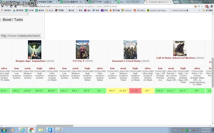Image resolution: width=214 pixels, height=133 pixels.
Task: Click the red 21.05 benchmark cell
Action: click(135, 91)
